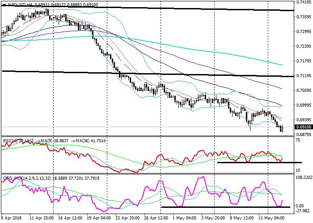Click the chart shift triangle beside NZDUSD
The width and height of the screenshot is (313, 223).
click(4, 4)
